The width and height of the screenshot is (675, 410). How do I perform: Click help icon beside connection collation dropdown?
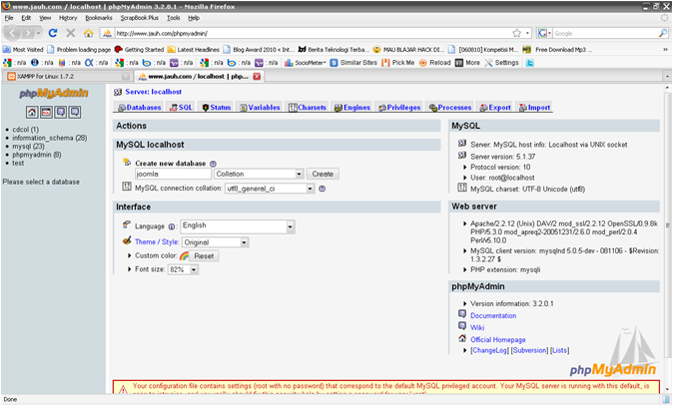point(322,189)
